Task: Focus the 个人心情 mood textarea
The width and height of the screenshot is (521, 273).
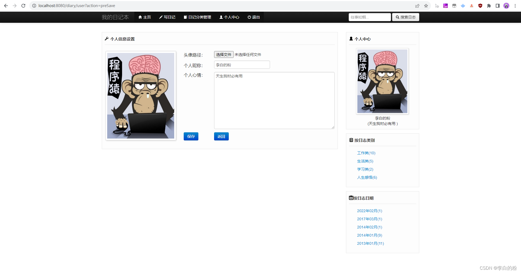Action: pos(274,101)
